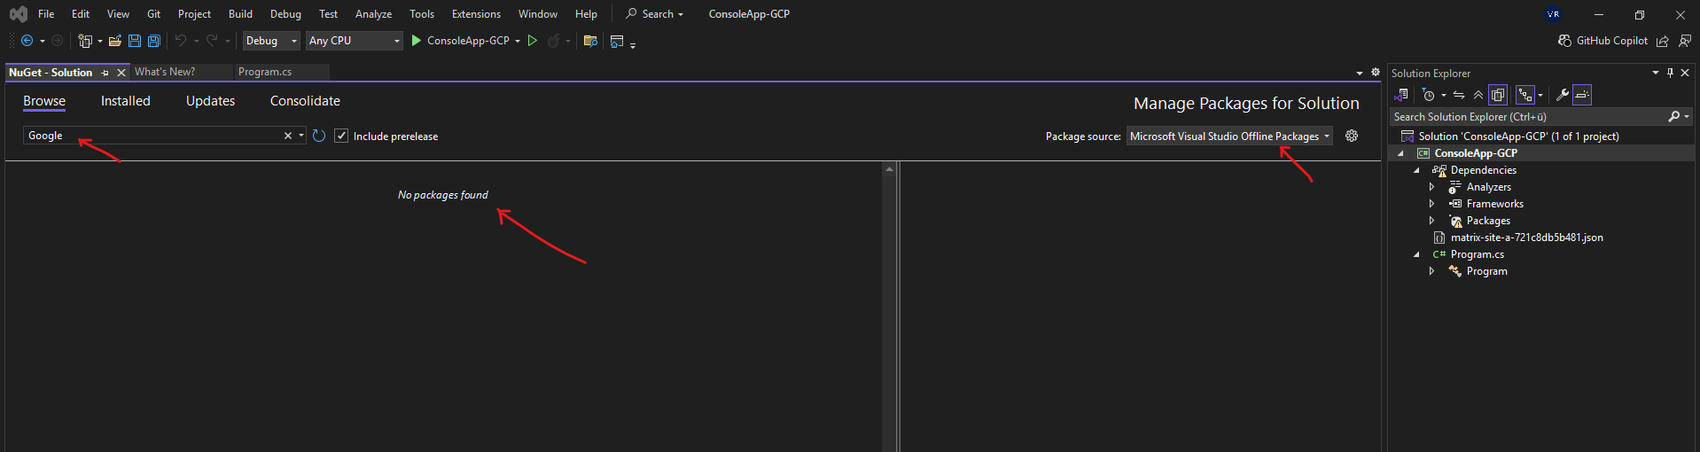Click the save file icon
This screenshot has width=1700, height=452.
[135, 41]
